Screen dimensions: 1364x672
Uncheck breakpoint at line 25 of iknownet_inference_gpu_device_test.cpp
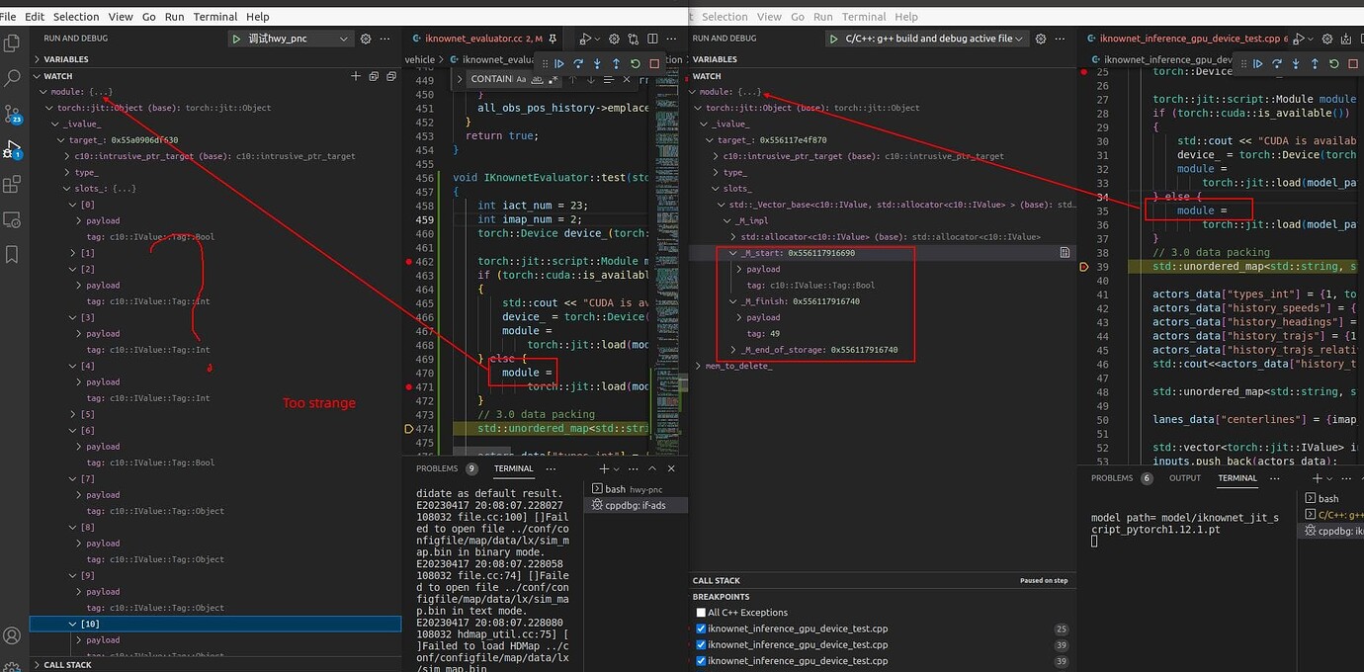click(701, 629)
